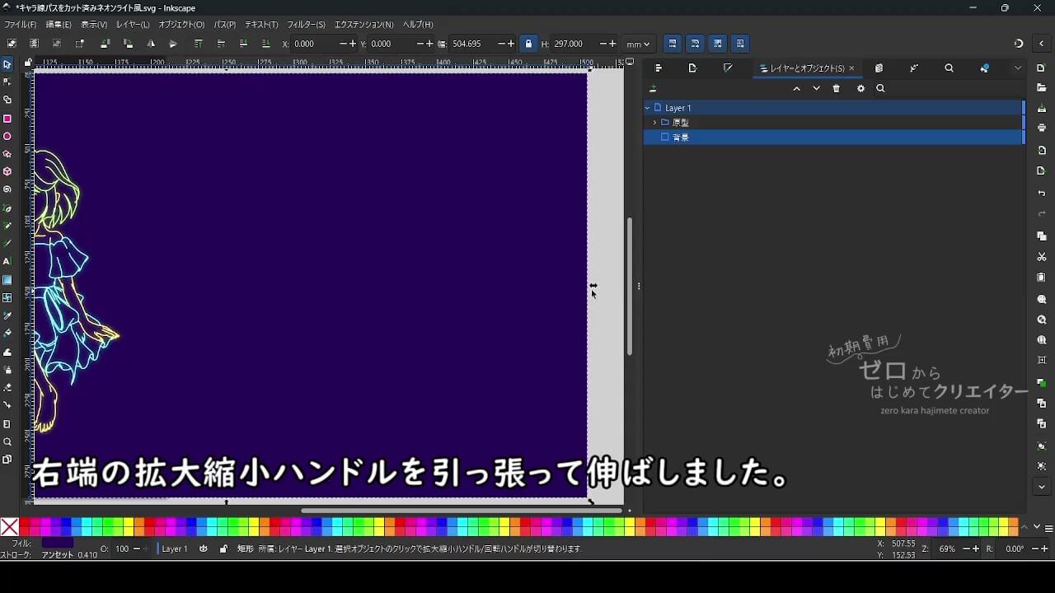Add a new layer in the Layers panel
1055x593 pixels.
pos(653,89)
